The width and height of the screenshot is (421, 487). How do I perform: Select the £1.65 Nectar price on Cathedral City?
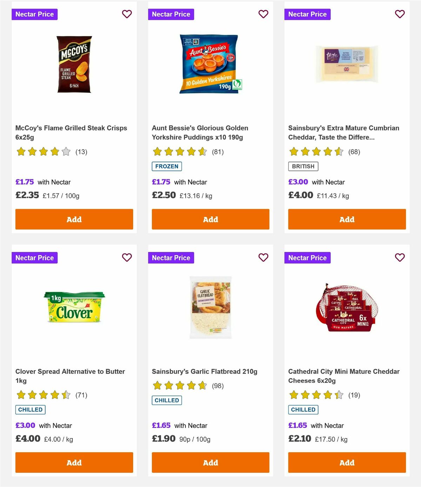(x=297, y=425)
